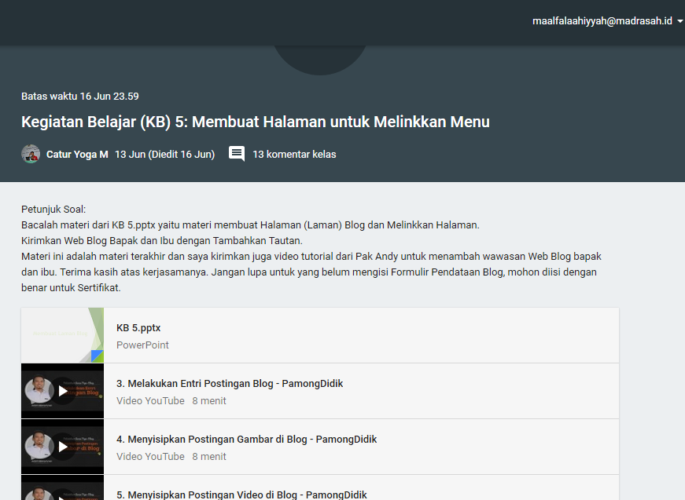This screenshot has width=685, height=500.
Task: Open the account dropdown arrow beside maalfalaahiyyah@madrasah.id
Action: click(x=679, y=21)
